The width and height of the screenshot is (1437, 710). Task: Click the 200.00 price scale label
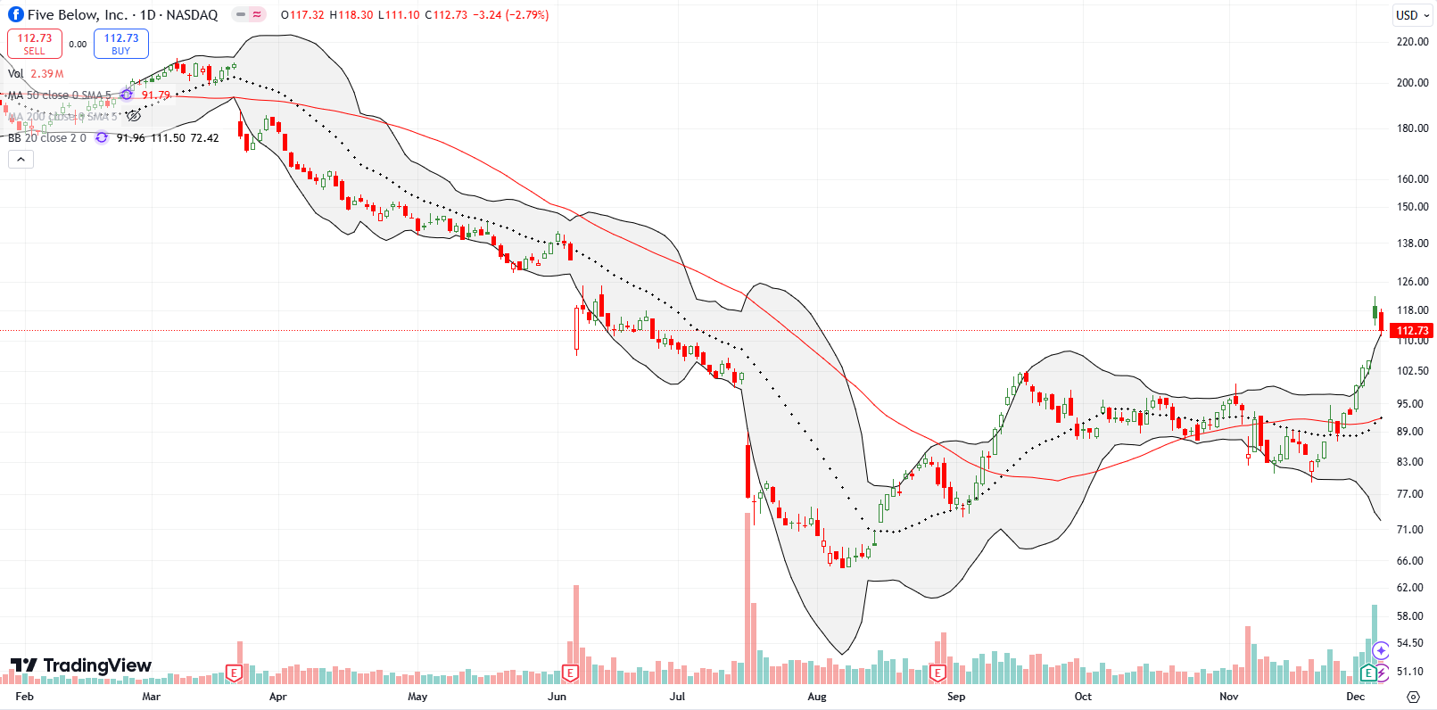(x=1413, y=83)
